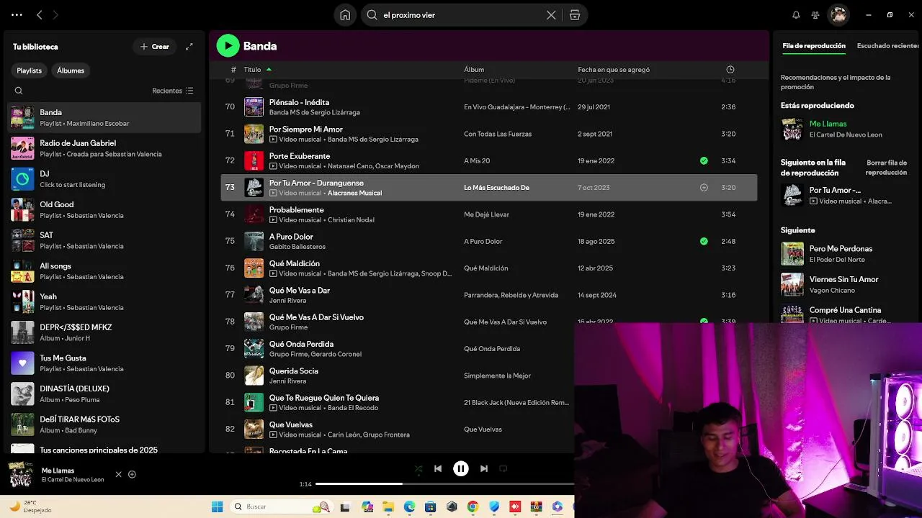
Task: Open the Yeah playlist
Action: [x=104, y=301]
